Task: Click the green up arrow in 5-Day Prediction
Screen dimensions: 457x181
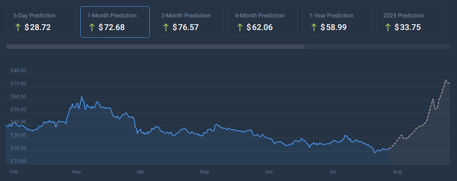Action: [18, 27]
